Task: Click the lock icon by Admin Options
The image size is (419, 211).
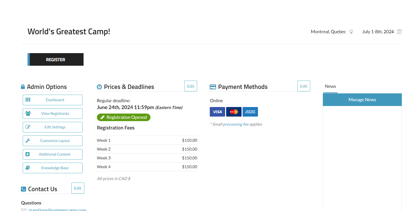Action: [23, 87]
